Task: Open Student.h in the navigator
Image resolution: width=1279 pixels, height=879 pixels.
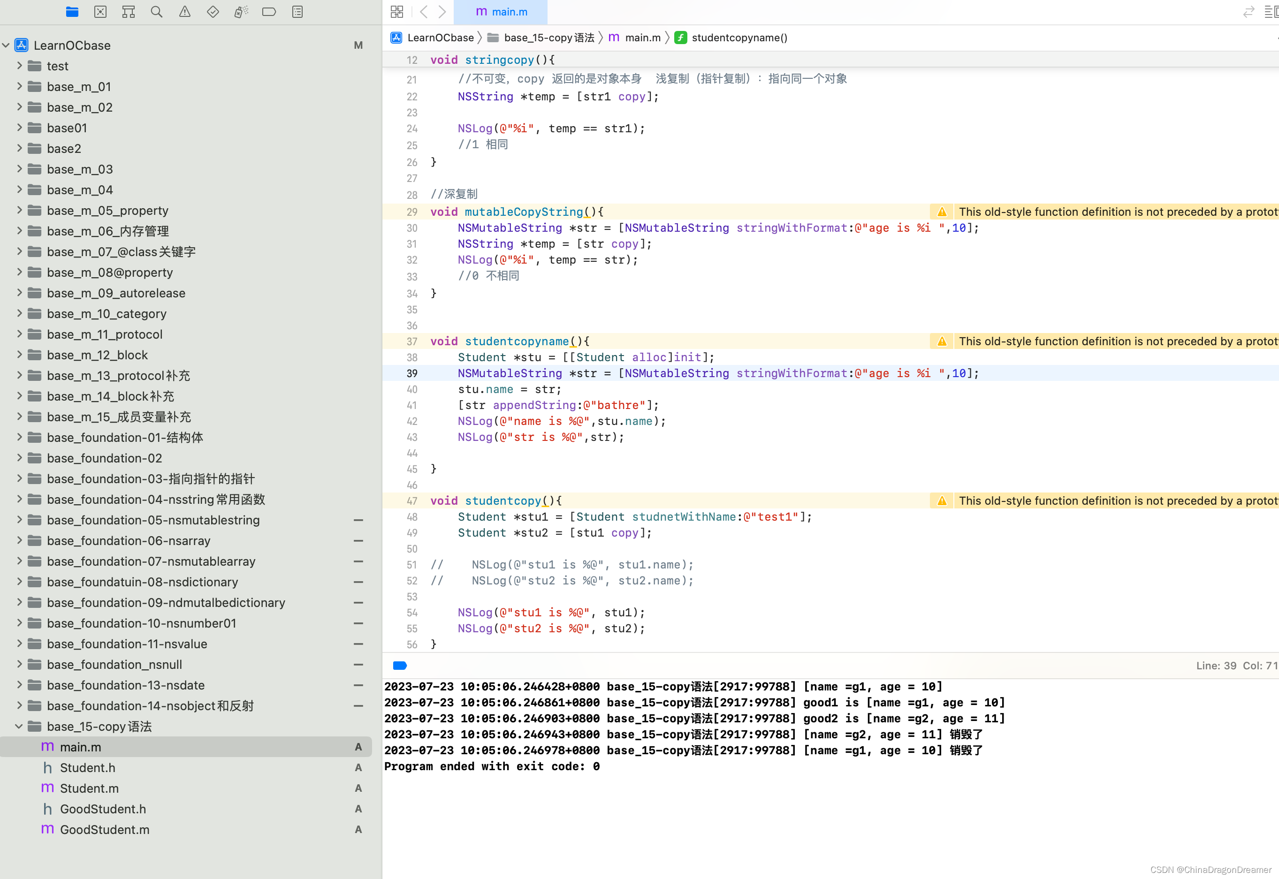Action: pos(87,768)
